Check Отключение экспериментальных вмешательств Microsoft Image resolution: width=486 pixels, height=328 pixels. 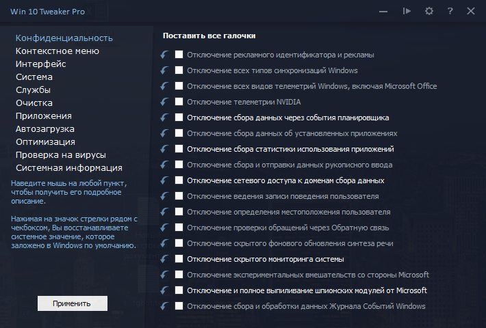coord(179,275)
